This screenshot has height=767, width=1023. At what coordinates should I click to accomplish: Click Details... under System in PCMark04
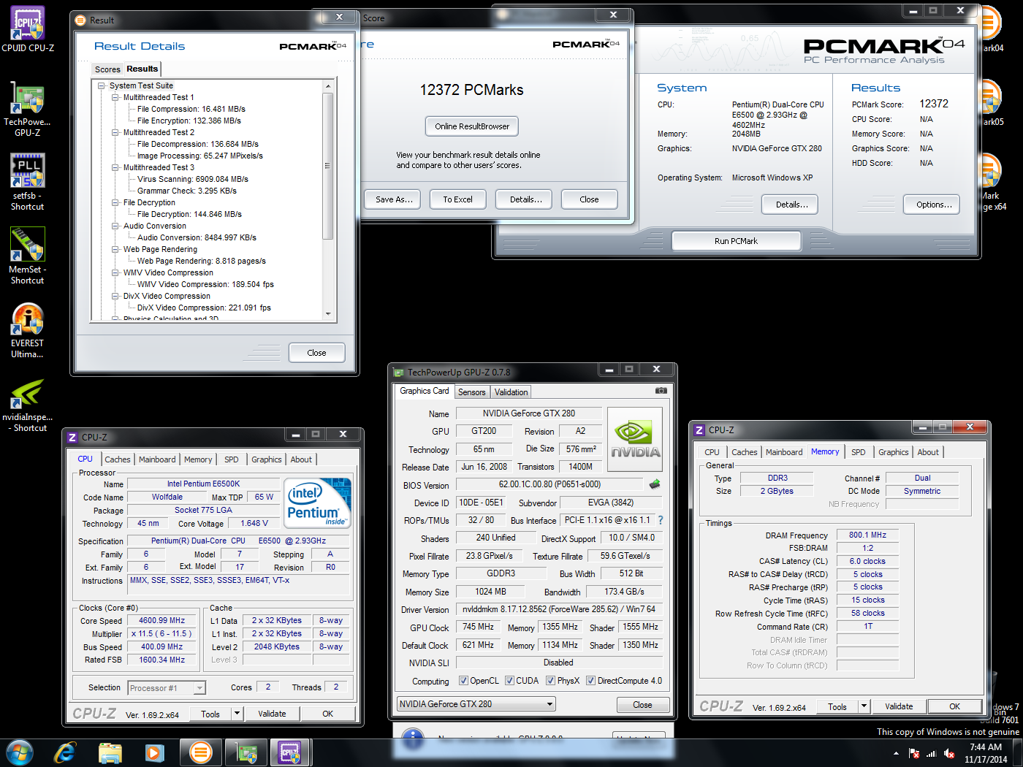coord(791,205)
